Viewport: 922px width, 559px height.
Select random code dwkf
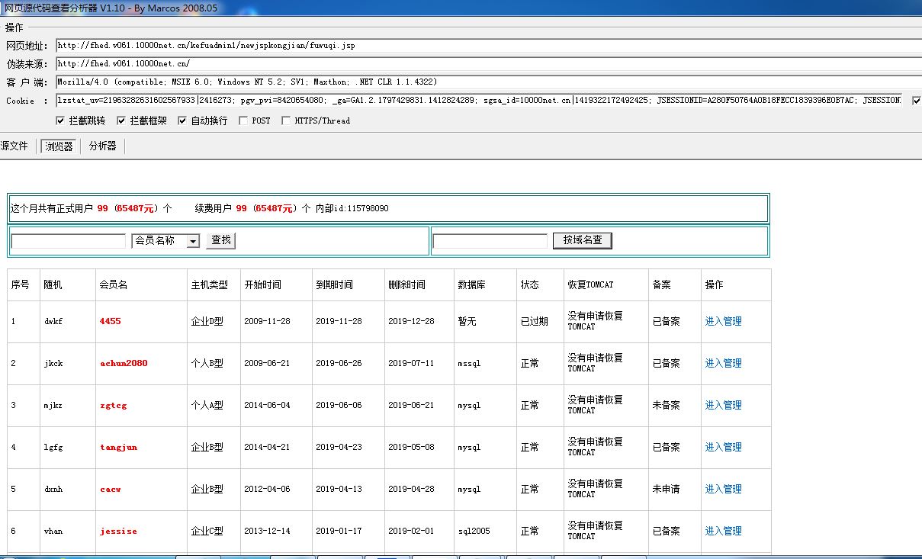(x=53, y=321)
